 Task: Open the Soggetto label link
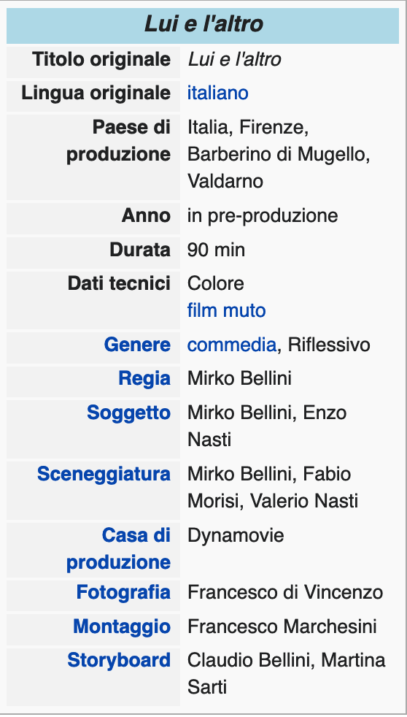click(129, 413)
